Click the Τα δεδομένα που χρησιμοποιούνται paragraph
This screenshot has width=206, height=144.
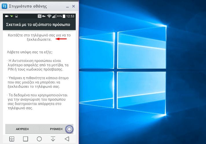pyautogui.click(x=37, y=101)
